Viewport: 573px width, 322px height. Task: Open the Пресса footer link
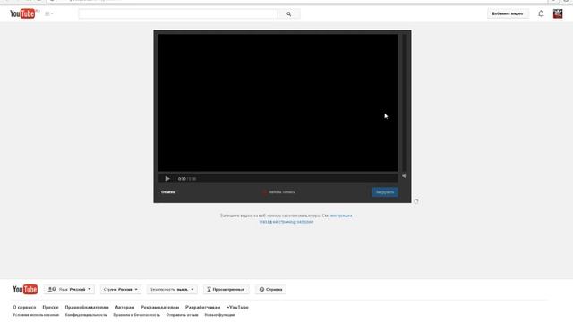pyautogui.click(x=50, y=308)
